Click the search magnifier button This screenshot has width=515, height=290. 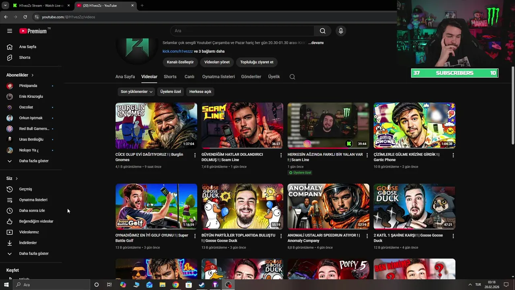pyautogui.click(x=323, y=31)
